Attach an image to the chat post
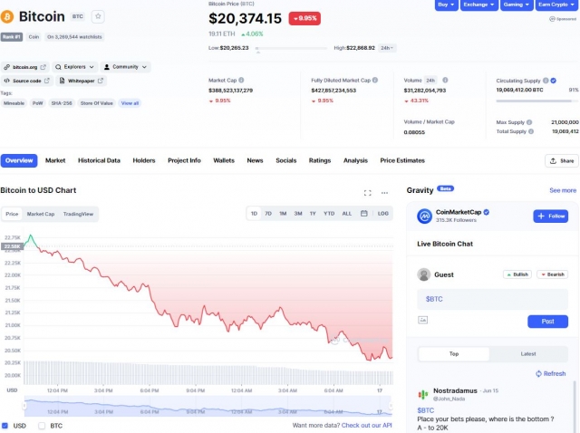The image size is (580, 433). click(423, 320)
